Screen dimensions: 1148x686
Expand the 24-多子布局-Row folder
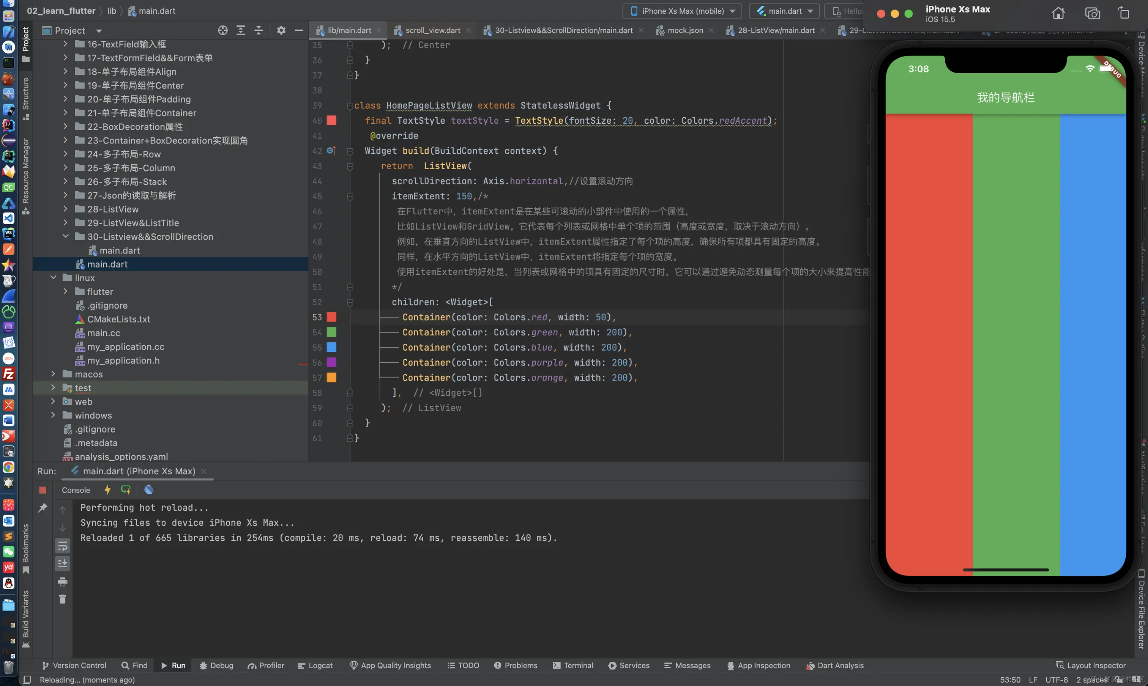pyautogui.click(x=65, y=154)
